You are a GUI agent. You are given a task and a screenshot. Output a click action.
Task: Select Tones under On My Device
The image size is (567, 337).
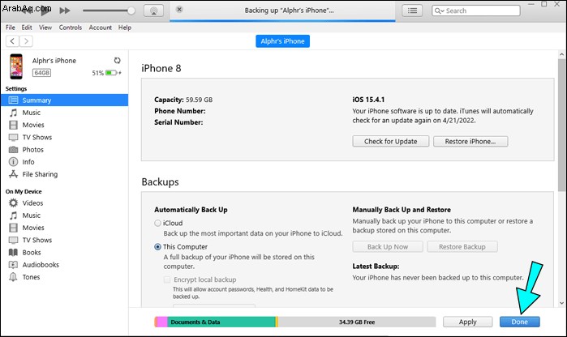(31, 277)
